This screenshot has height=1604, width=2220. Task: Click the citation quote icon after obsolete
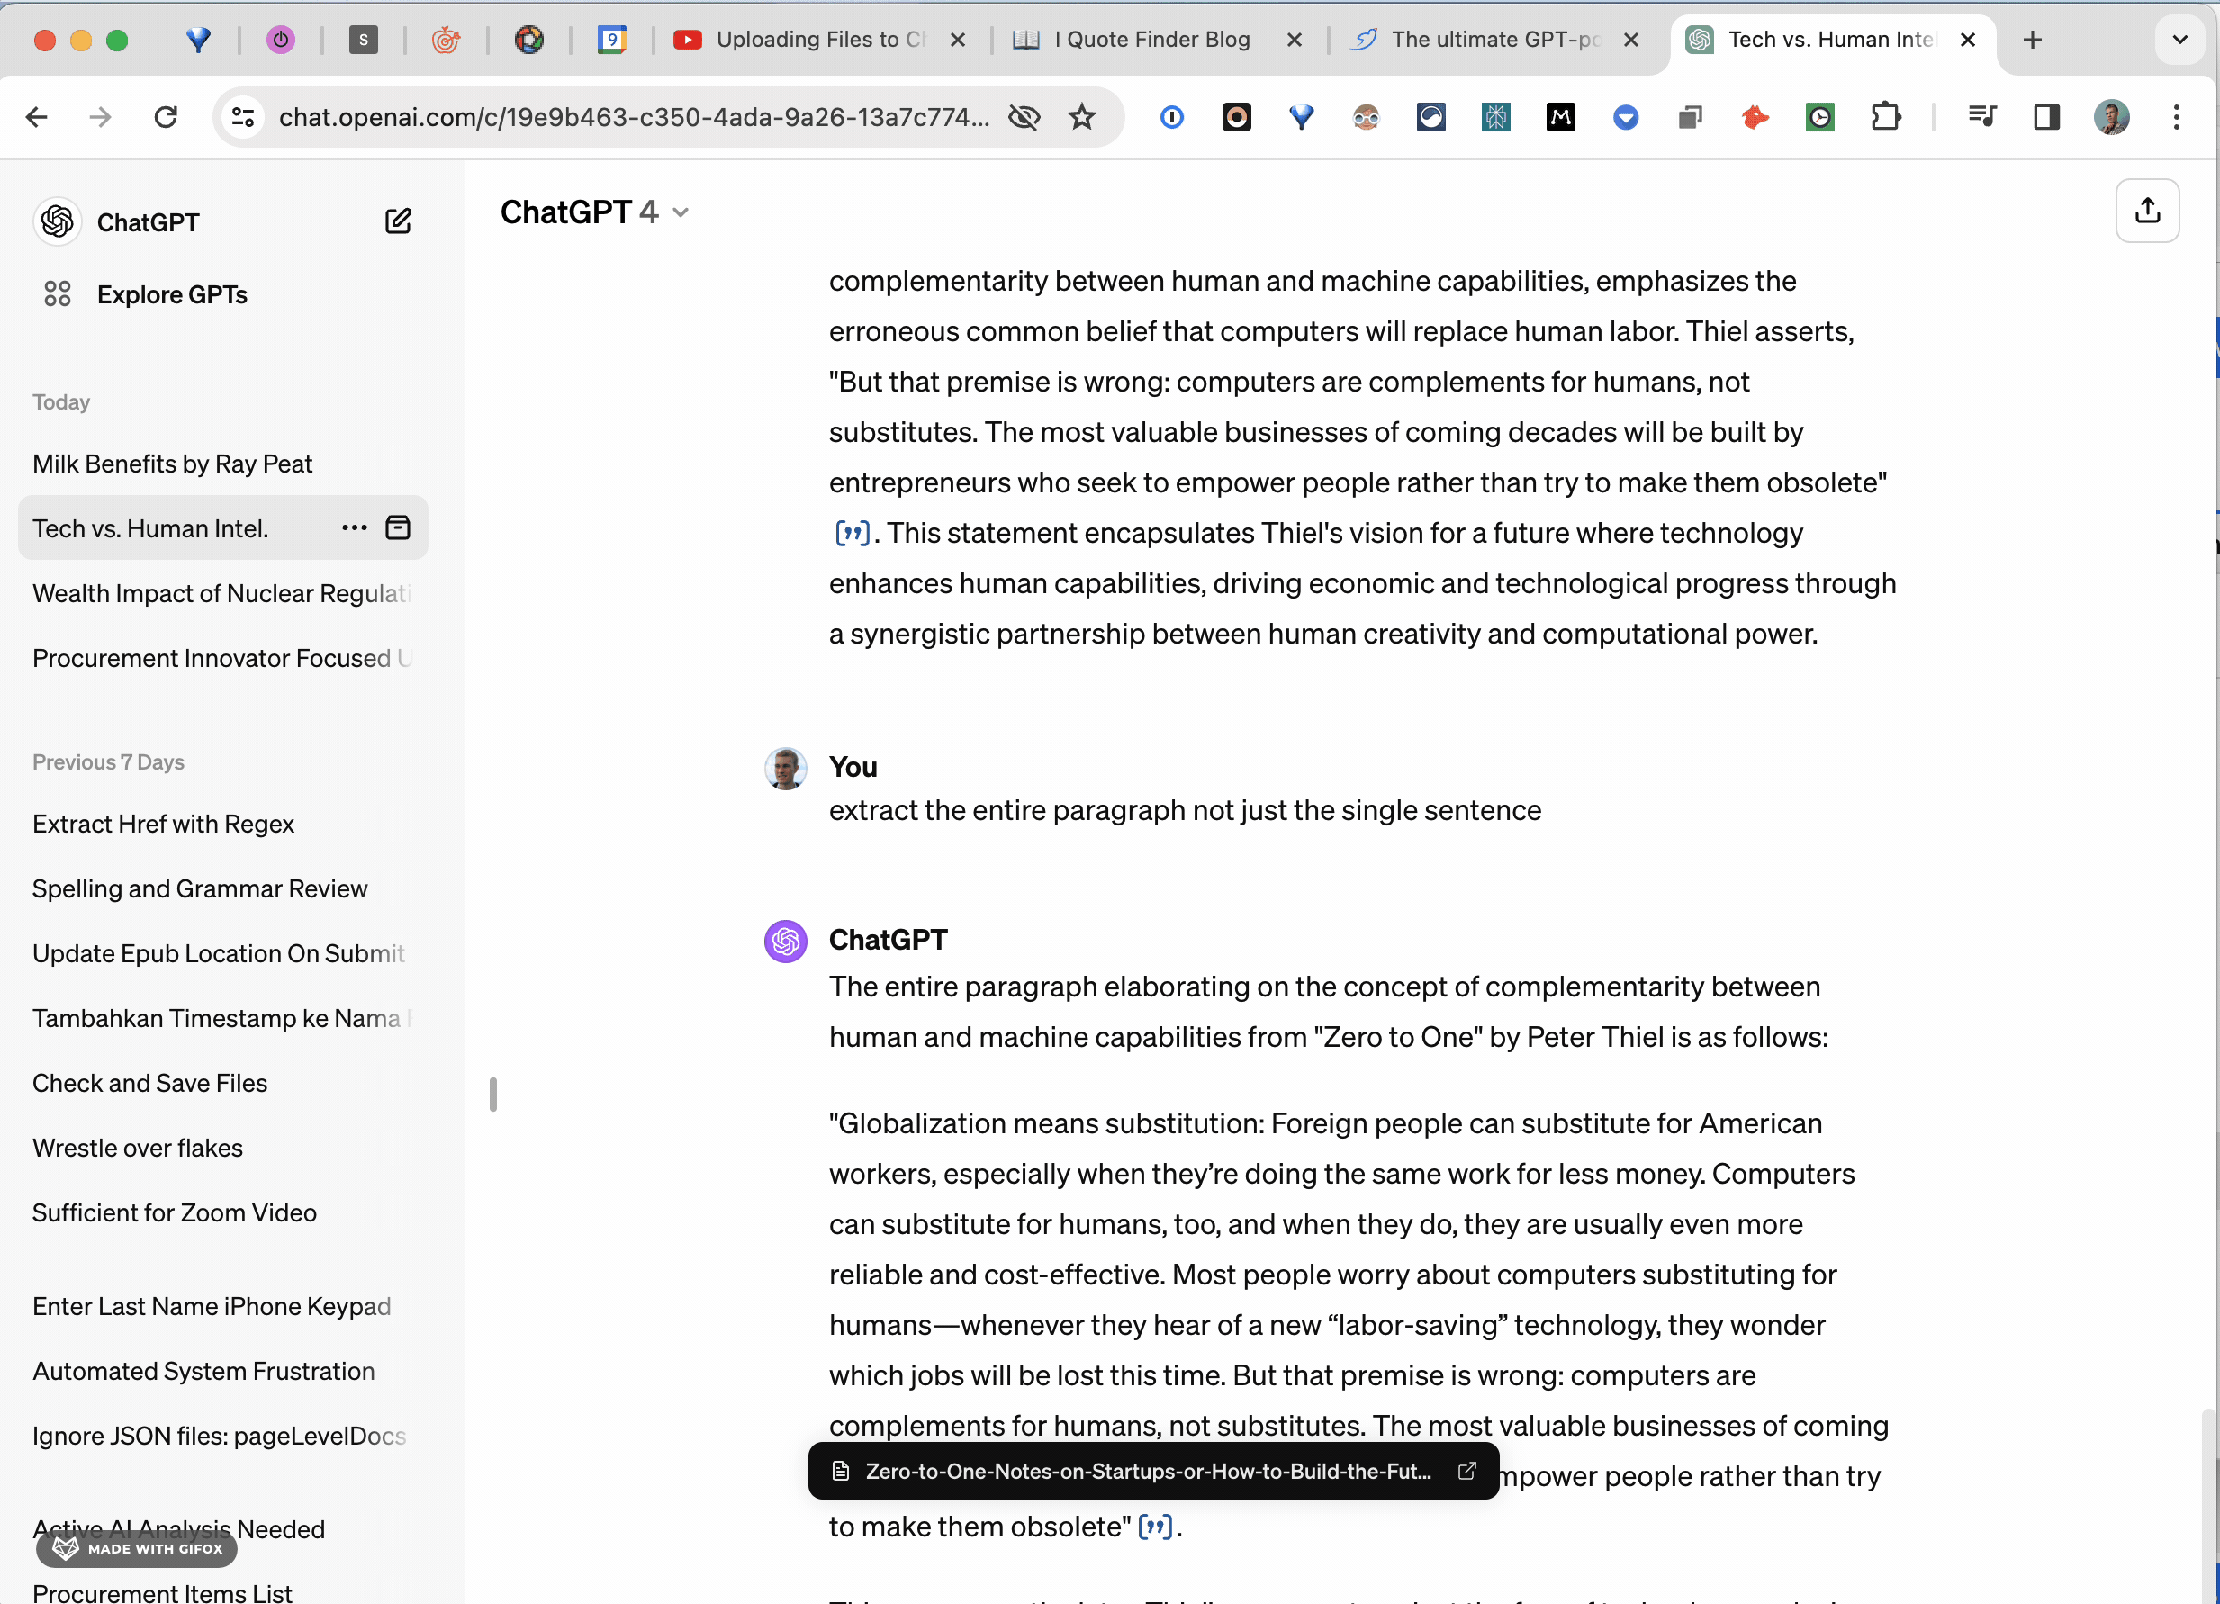click(1155, 1527)
